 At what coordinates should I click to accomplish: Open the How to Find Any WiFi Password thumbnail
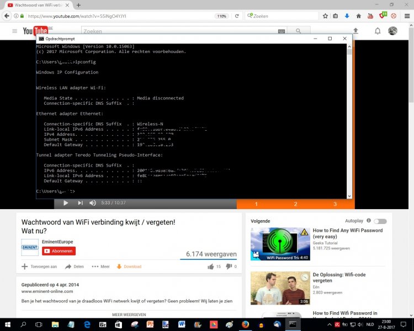point(280,244)
